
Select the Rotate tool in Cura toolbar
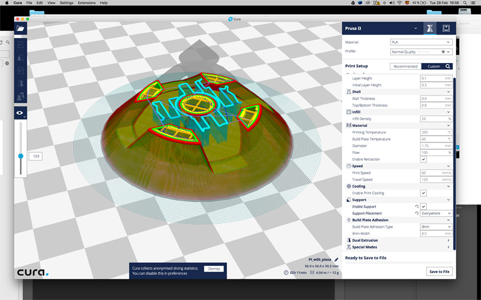(x=20, y=71)
